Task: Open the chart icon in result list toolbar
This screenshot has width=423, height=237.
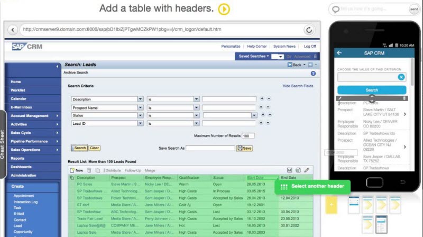Action: 289,170
